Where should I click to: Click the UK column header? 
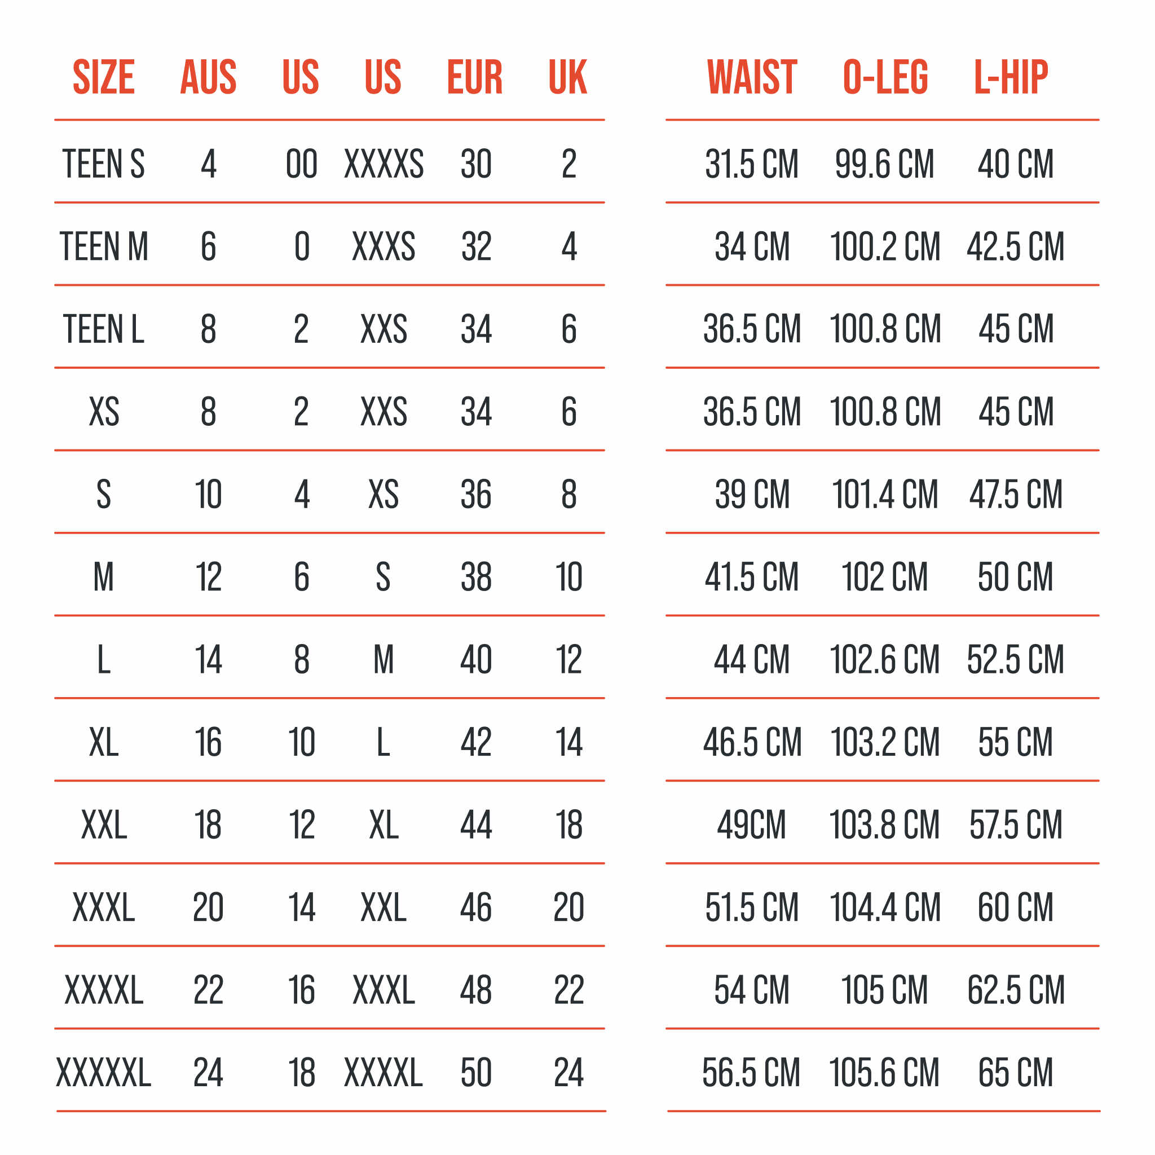[x=568, y=77]
